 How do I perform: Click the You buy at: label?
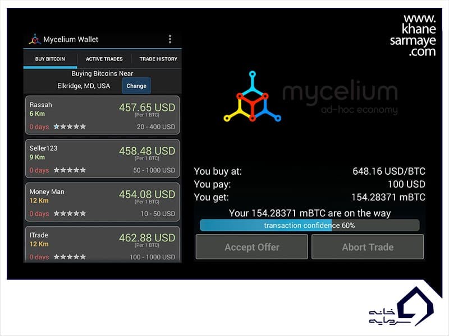(x=218, y=171)
